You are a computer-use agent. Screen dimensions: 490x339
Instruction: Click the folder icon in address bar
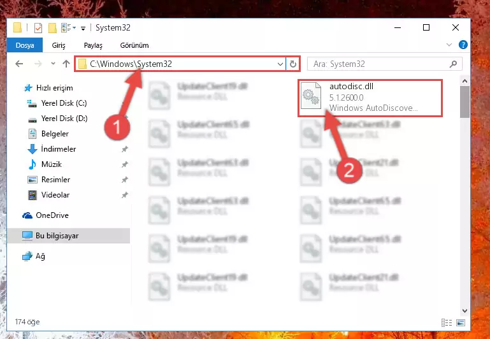(82, 64)
